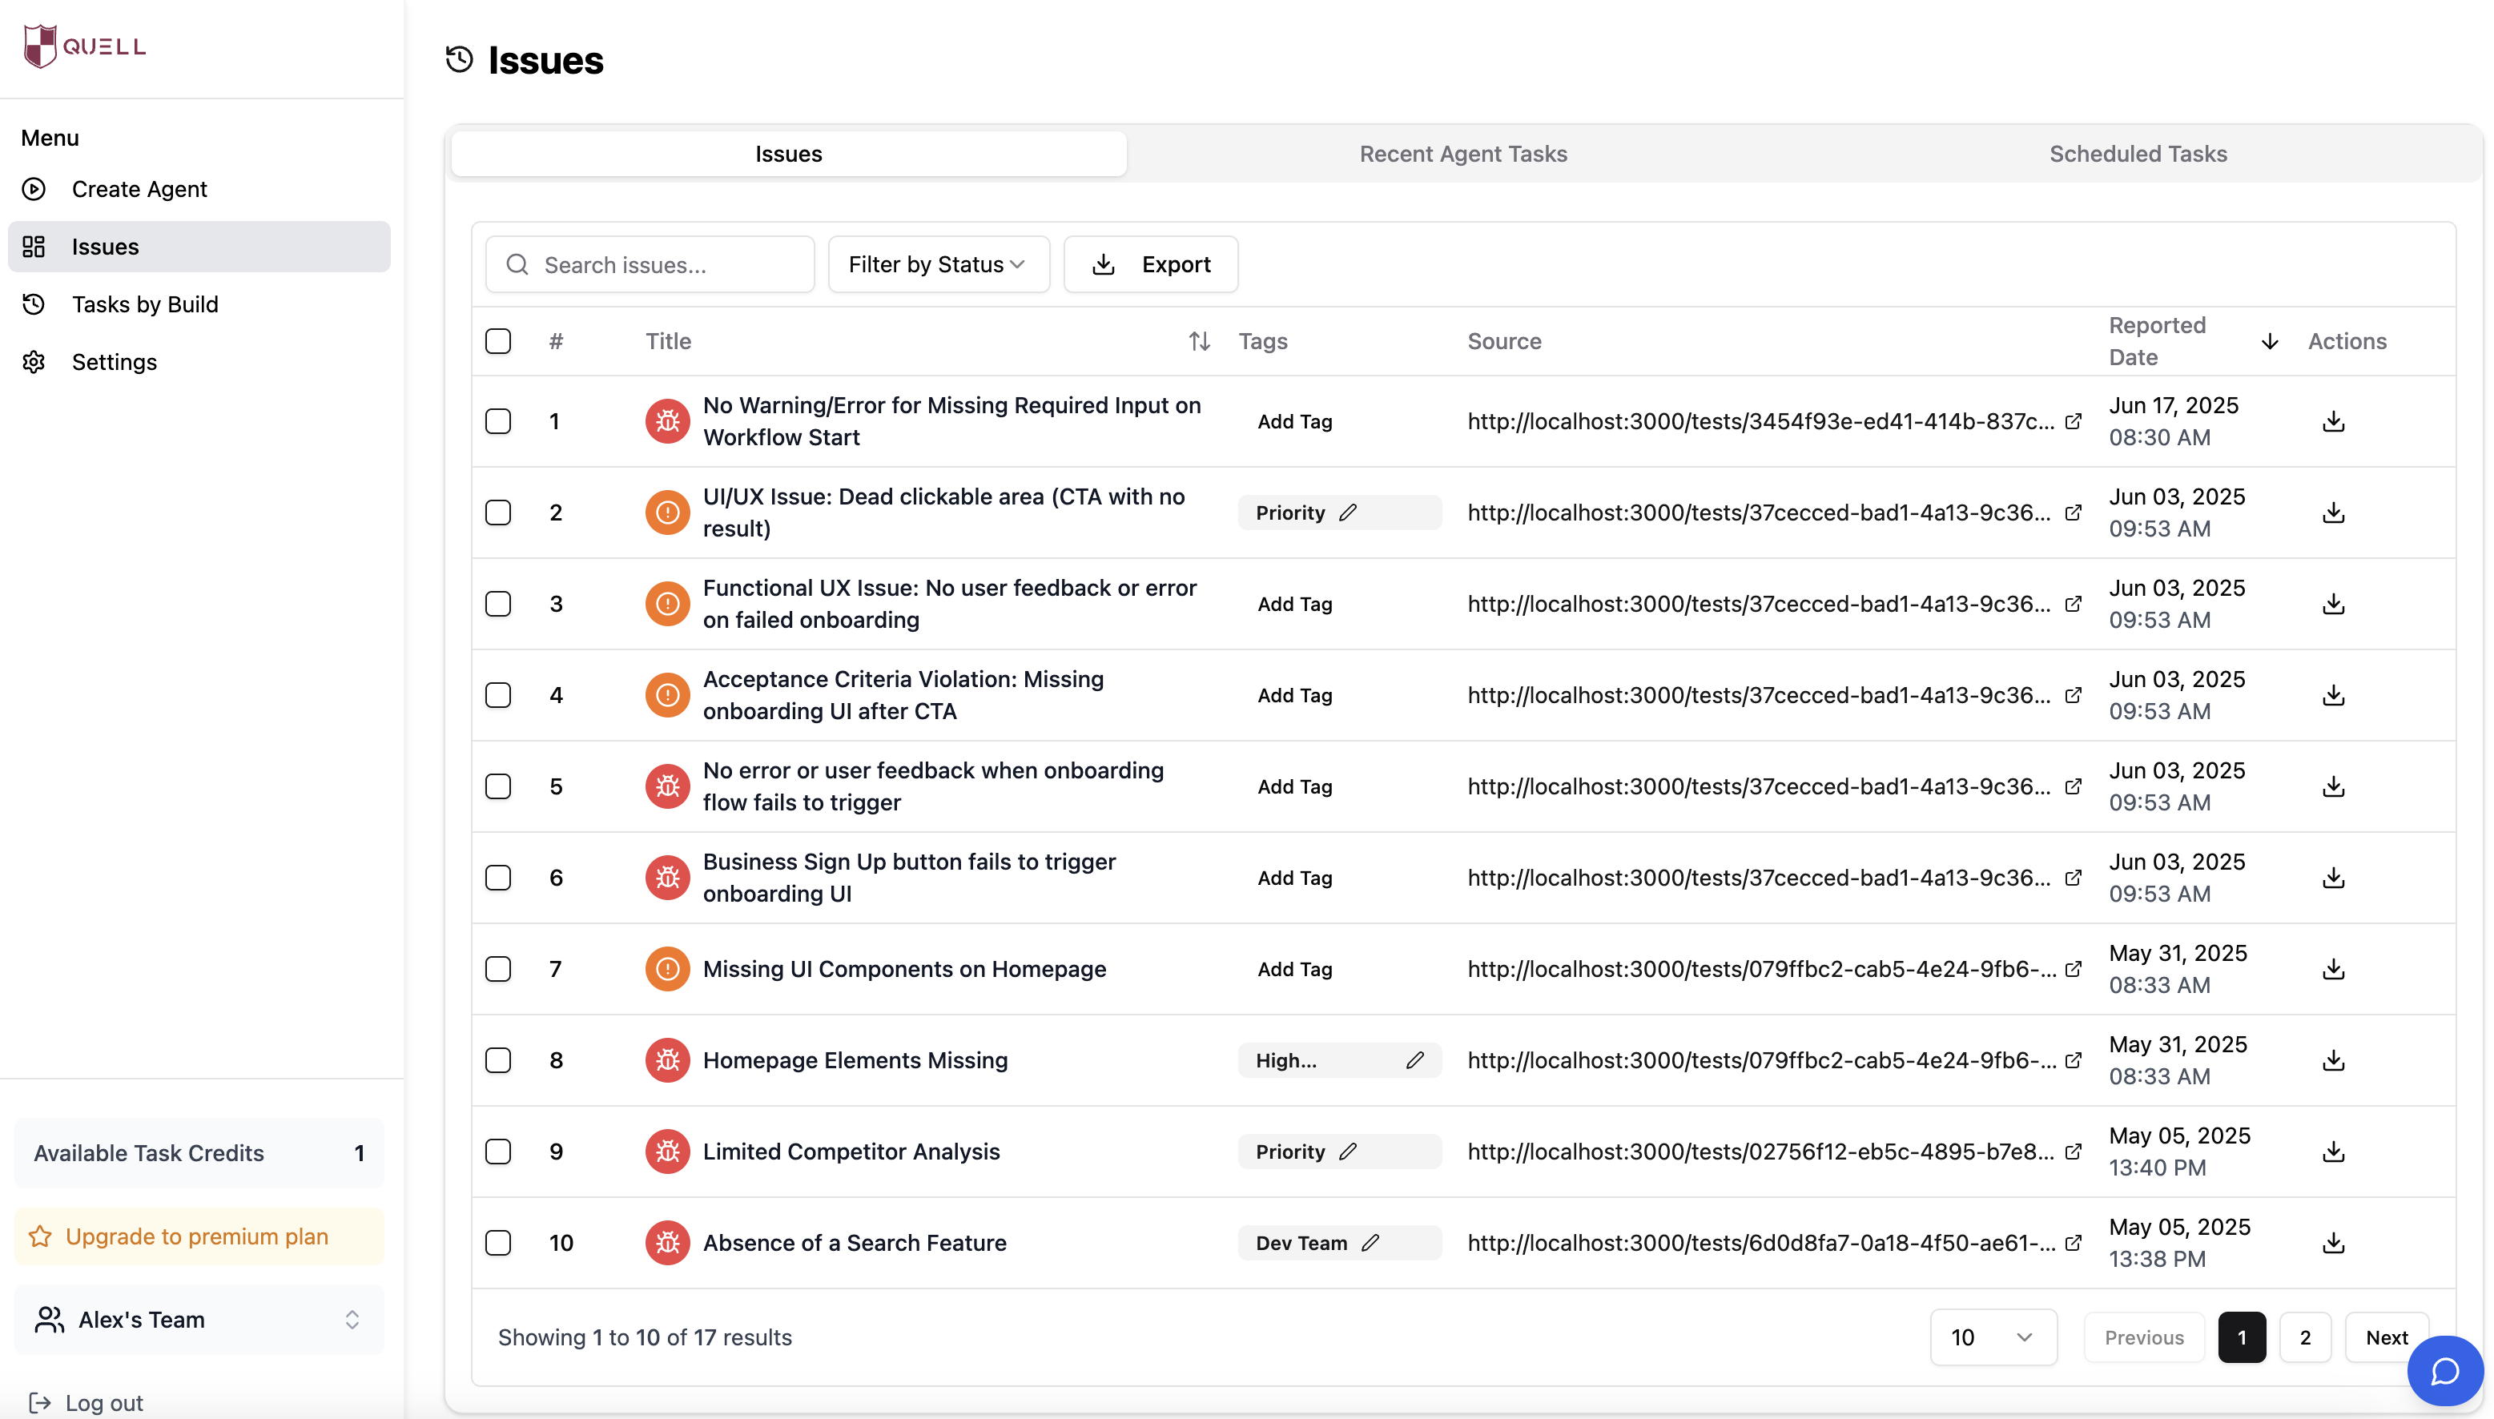The width and height of the screenshot is (2494, 1419).
Task: Open Tasks by Build in sidebar
Action: [x=199, y=304]
